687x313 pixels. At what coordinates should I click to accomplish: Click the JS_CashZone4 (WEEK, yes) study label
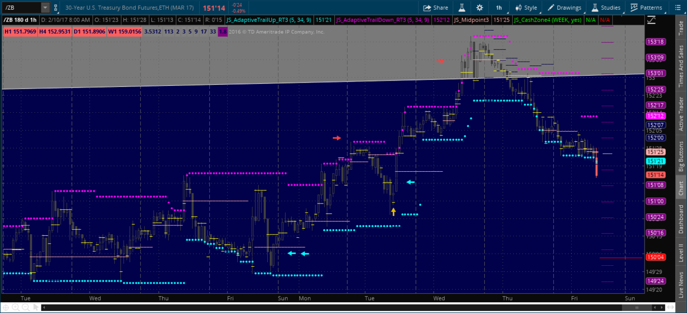(x=547, y=20)
